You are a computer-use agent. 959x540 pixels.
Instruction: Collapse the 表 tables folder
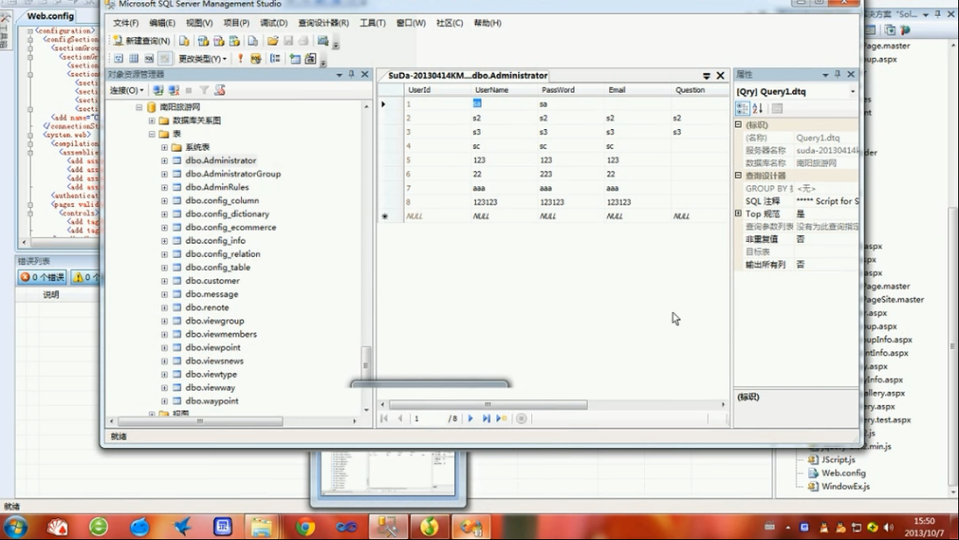pyautogui.click(x=152, y=134)
